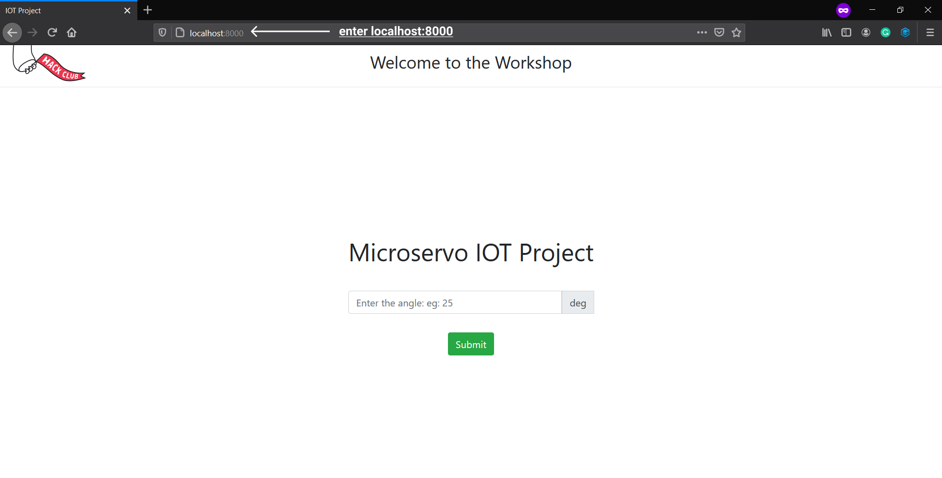Image resolution: width=942 pixels, height=478 pixels.
Task: Bookmark the page with the star icon
Action: (736, 32)
